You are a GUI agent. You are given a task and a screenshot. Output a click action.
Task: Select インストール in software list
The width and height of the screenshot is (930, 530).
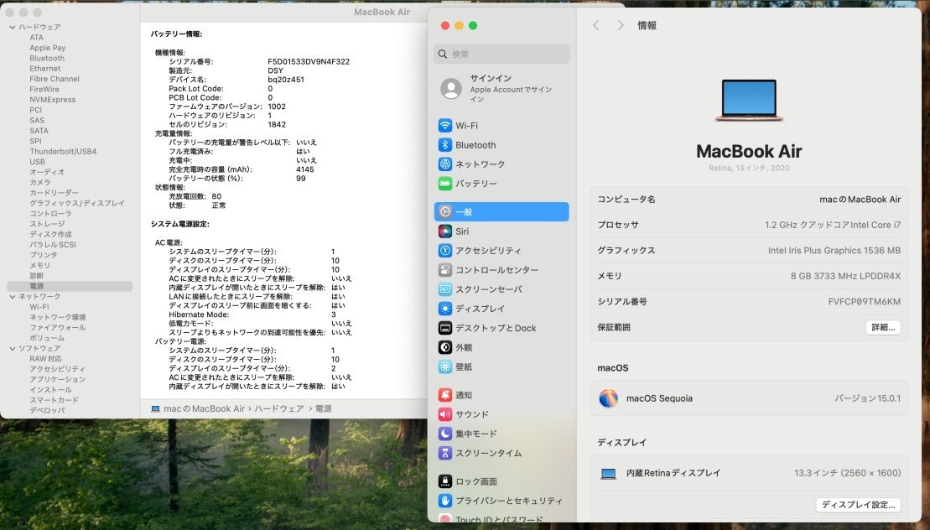(50, 390)
